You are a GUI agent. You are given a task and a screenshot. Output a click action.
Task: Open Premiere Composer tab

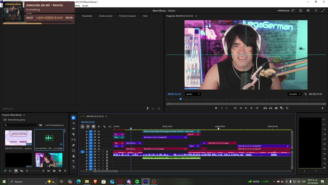pyautogui.click(x=127, y=16)
